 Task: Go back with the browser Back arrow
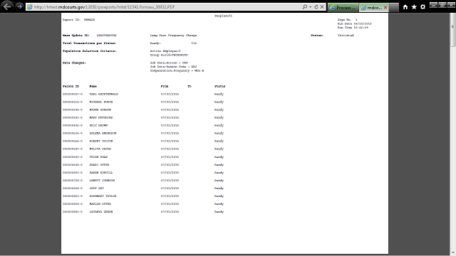click(x=7, y=6)
